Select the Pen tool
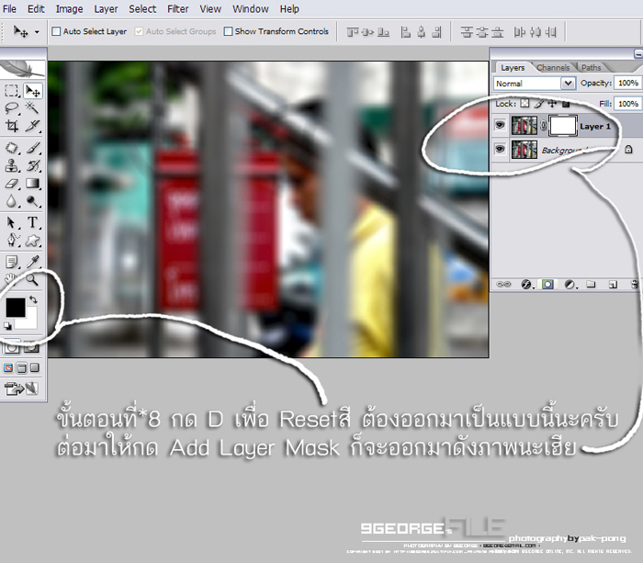643x563 pixels. pos(11,241)
